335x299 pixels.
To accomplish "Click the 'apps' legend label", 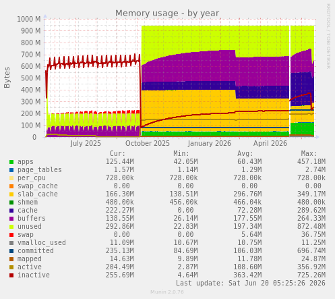I will coord(26,162).
